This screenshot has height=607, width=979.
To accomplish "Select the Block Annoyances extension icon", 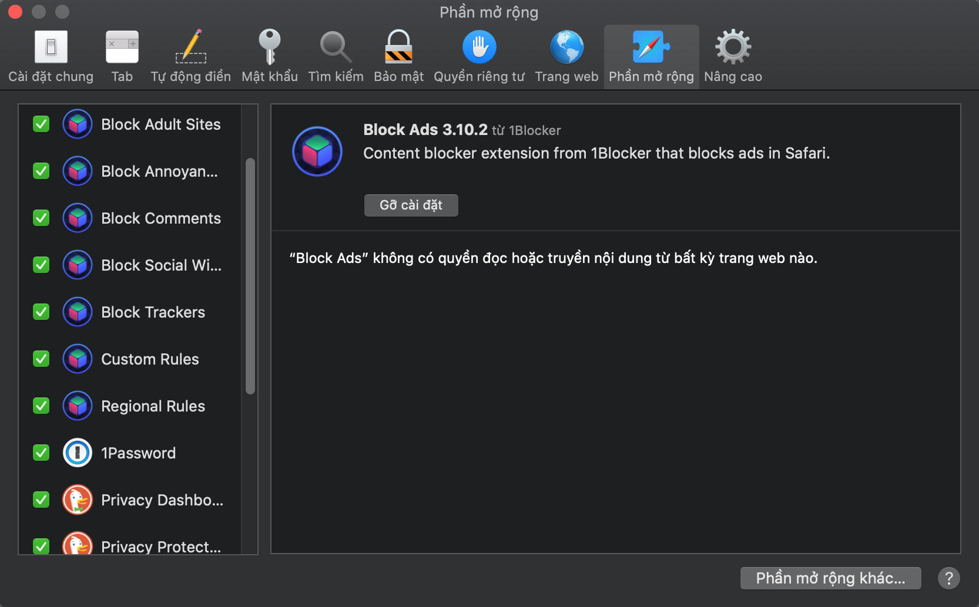I will pyautogui.click(x=78, y=171).
